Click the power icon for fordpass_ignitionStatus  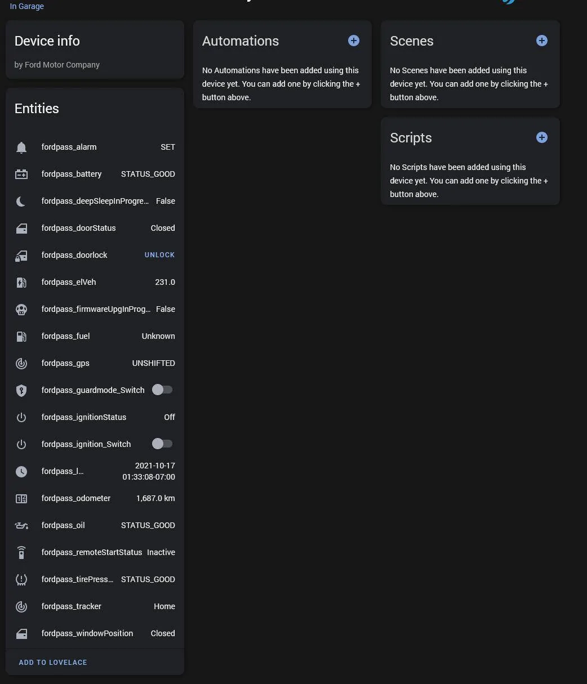tap(21, 417)
